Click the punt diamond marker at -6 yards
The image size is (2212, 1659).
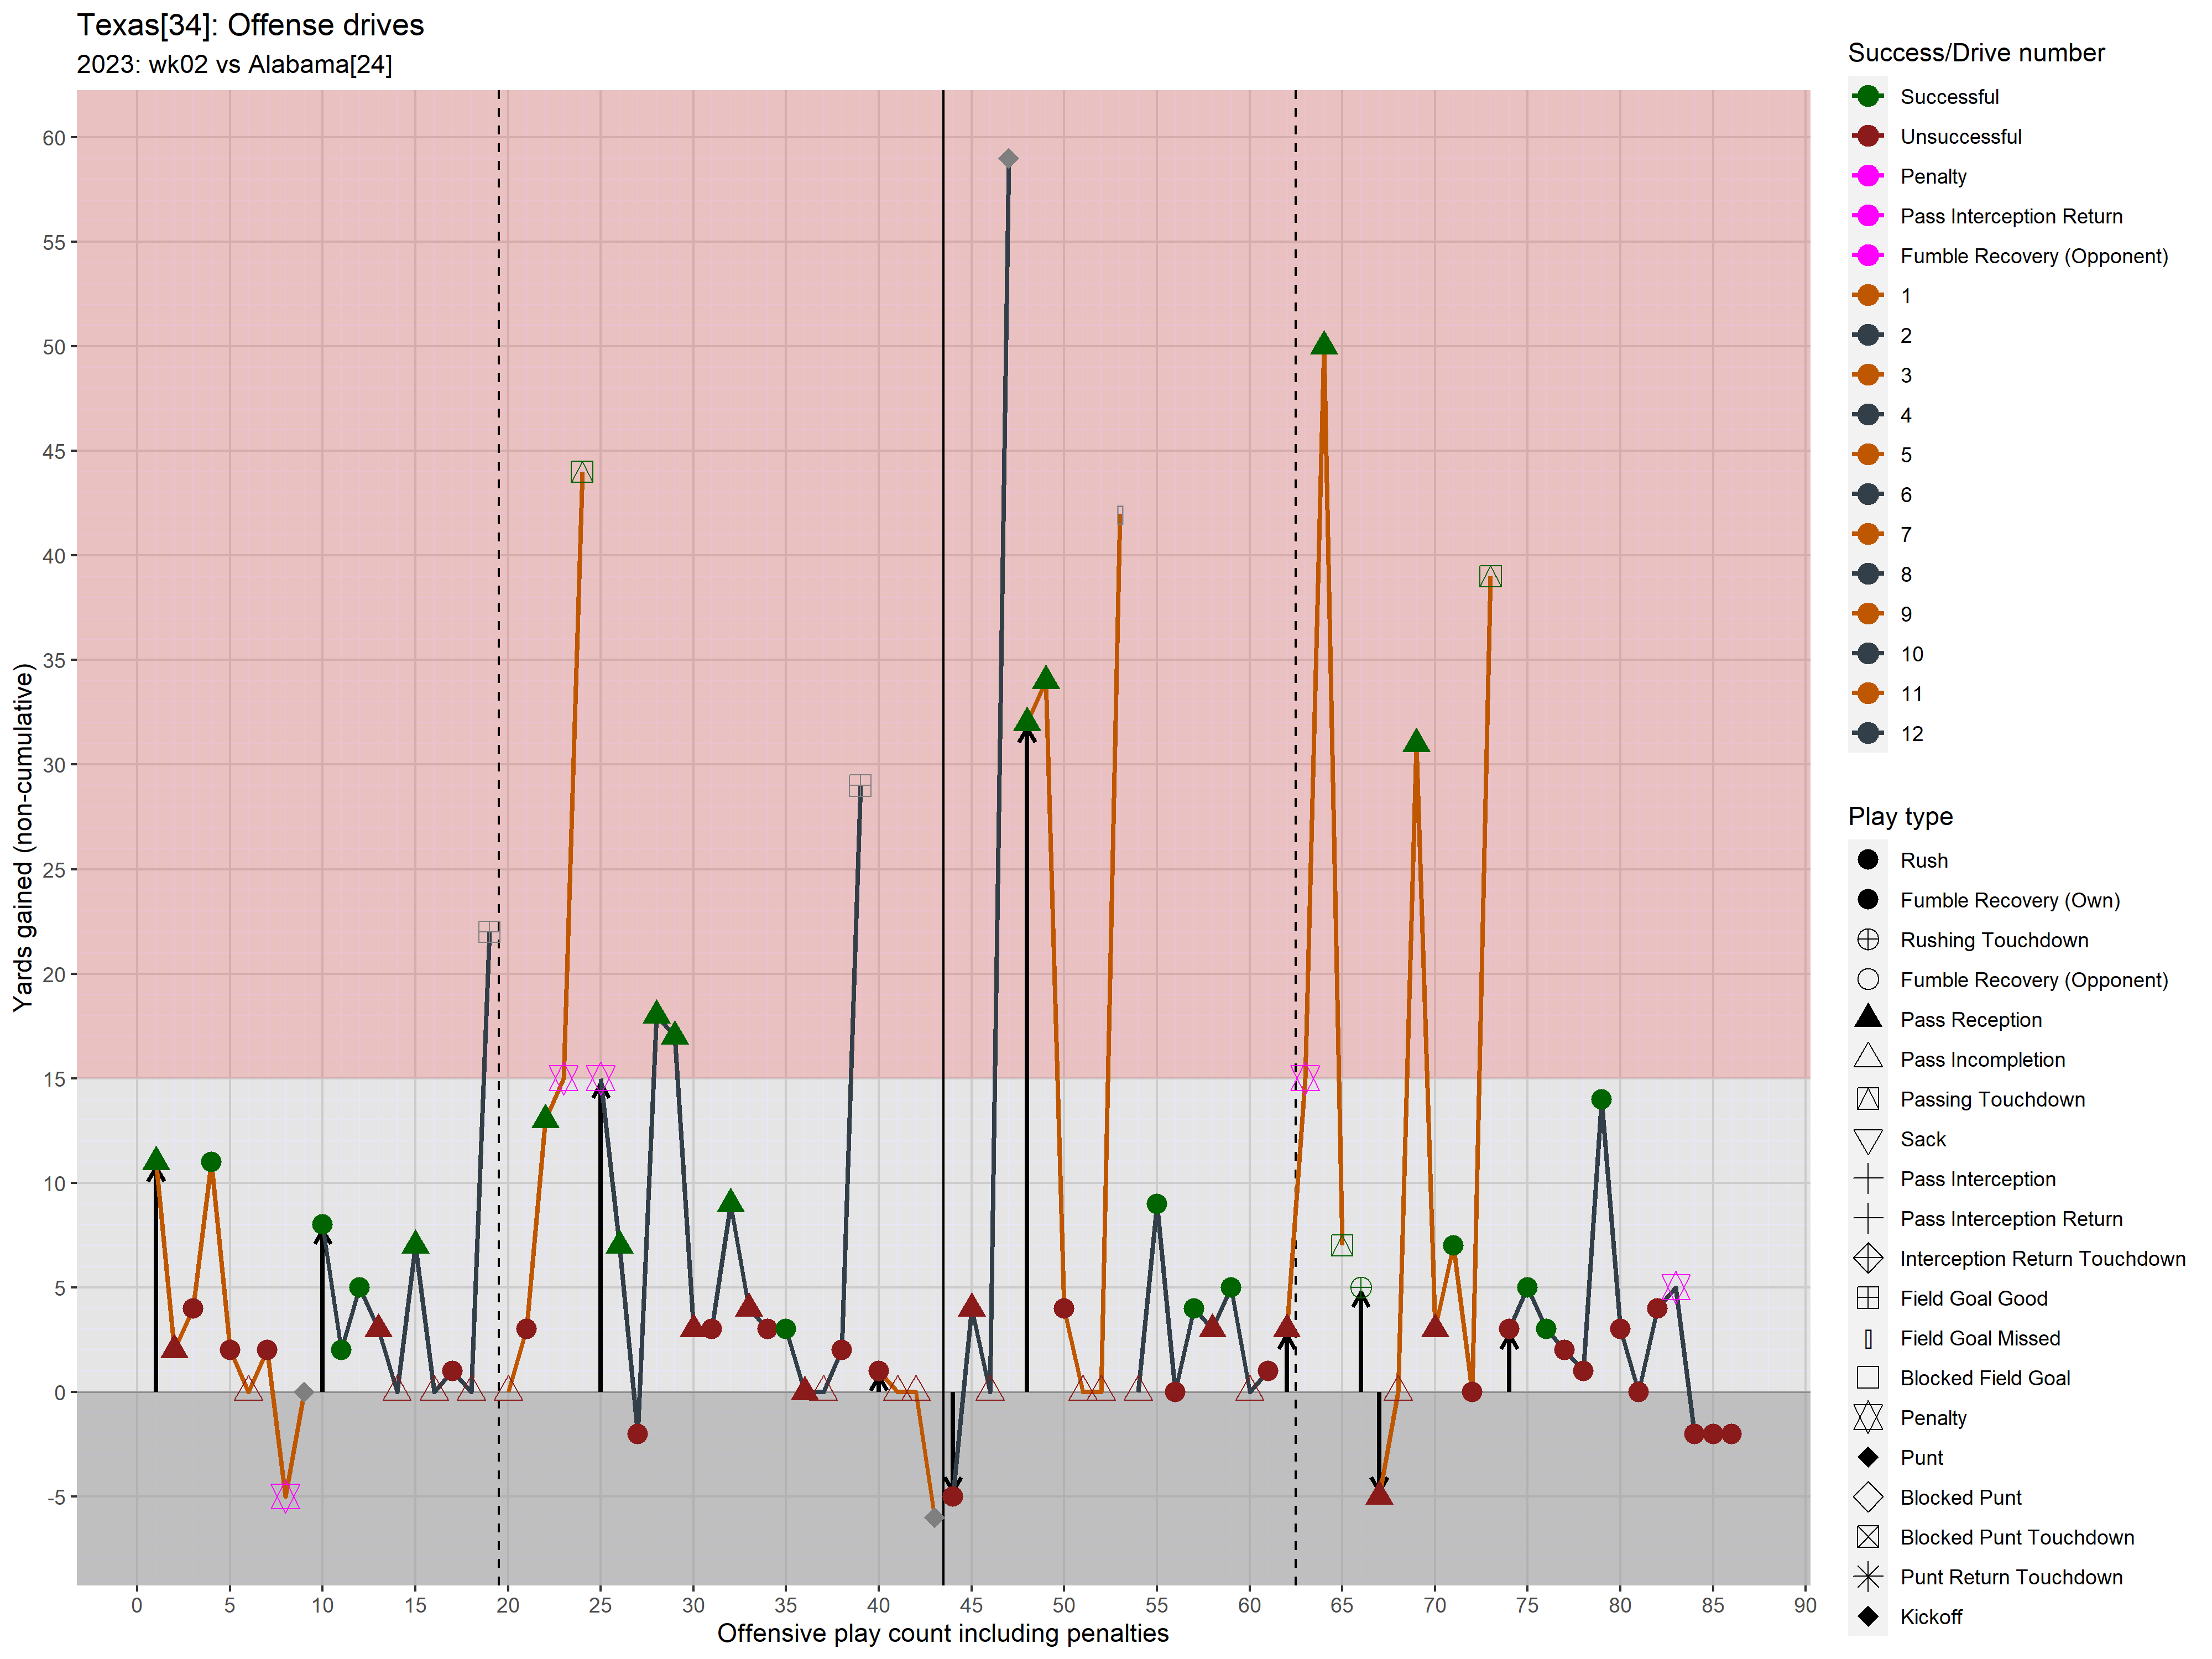(934, 1517)
